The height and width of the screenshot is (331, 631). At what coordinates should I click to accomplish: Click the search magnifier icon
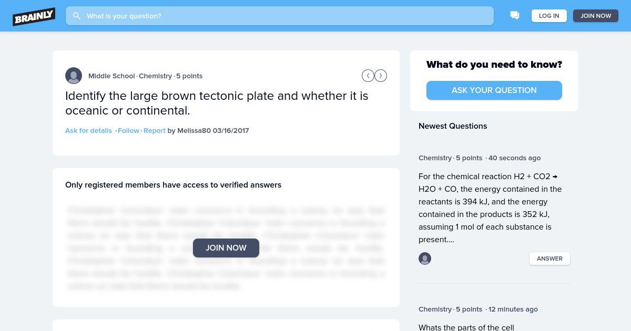(77, 16)
